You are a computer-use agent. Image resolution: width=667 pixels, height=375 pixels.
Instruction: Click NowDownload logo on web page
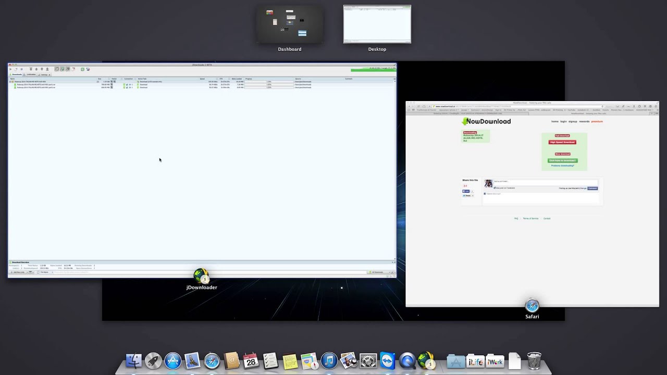[487, 121]
